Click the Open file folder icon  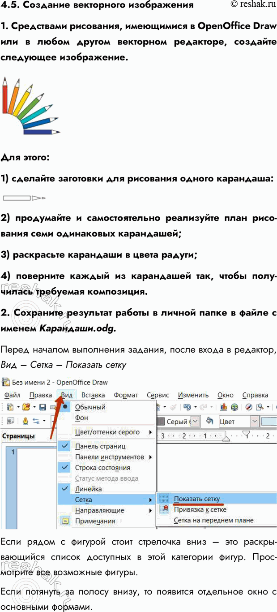(26, 407)
